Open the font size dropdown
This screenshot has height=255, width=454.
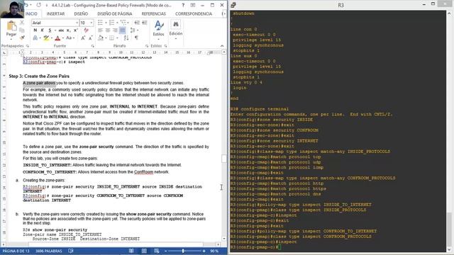pos(92,23)
